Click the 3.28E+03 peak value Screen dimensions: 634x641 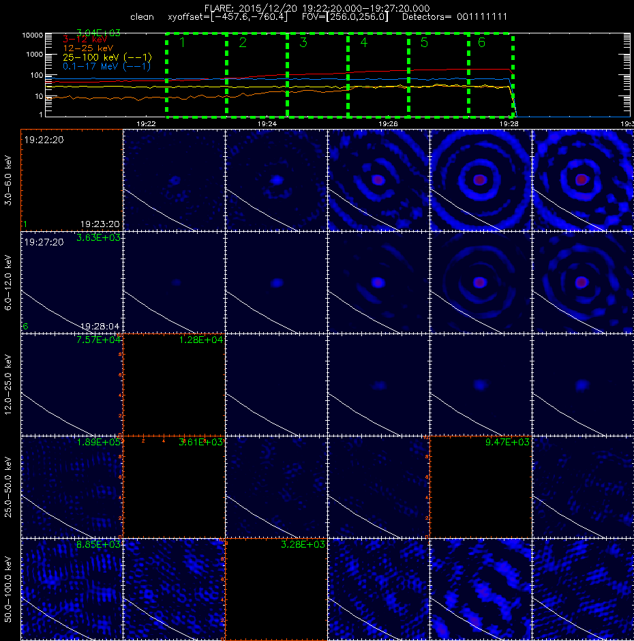(x=303, y=544)
